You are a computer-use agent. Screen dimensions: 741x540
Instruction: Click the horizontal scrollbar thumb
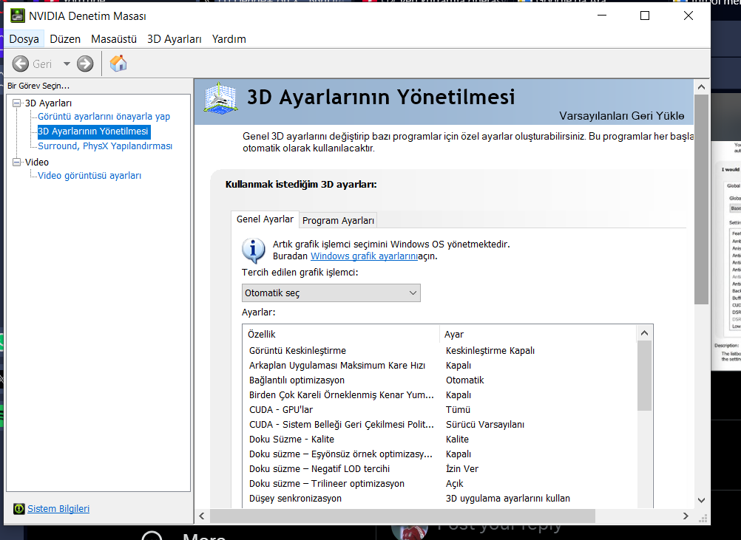pyautogui.click(x=402, y=516)
